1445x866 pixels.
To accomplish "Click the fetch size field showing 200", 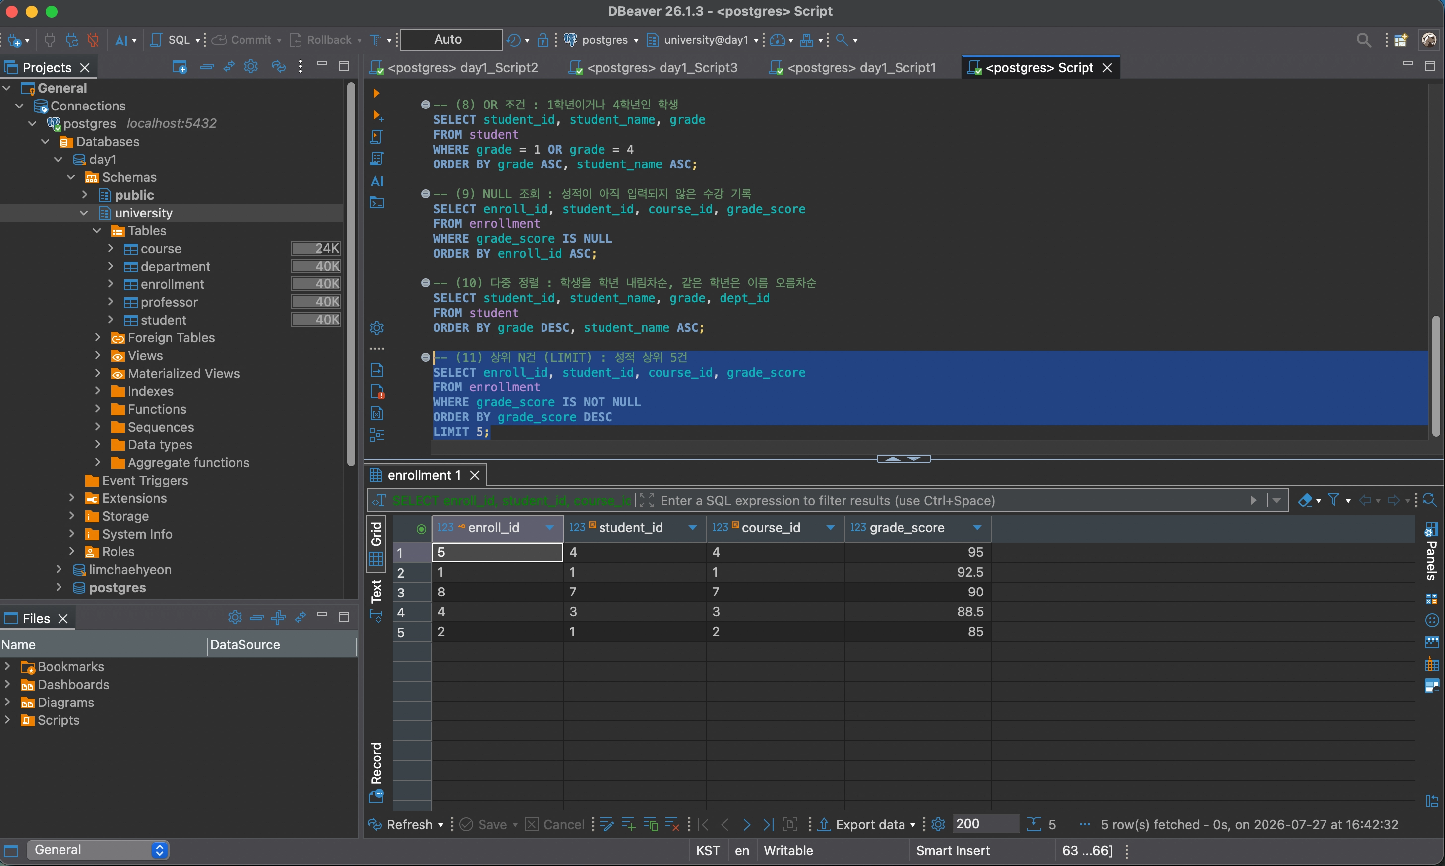I will [985, 824].
